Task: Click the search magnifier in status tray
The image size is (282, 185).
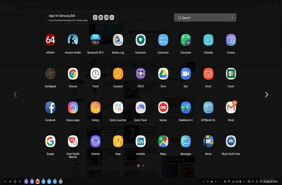Action: pos(261,181)
